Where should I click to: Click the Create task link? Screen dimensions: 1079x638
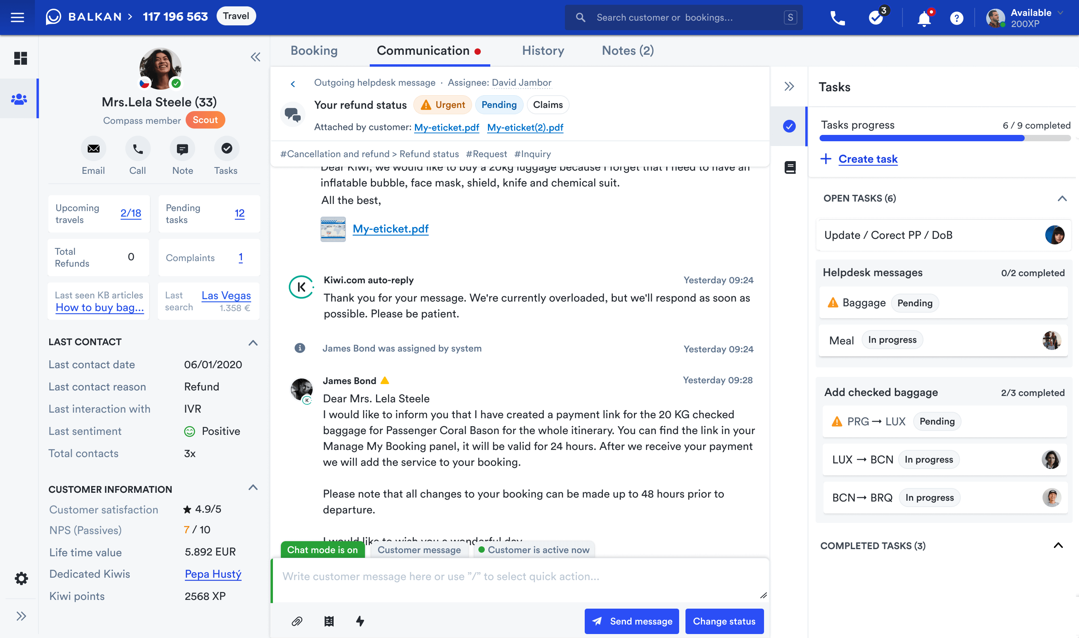(868, 159)
